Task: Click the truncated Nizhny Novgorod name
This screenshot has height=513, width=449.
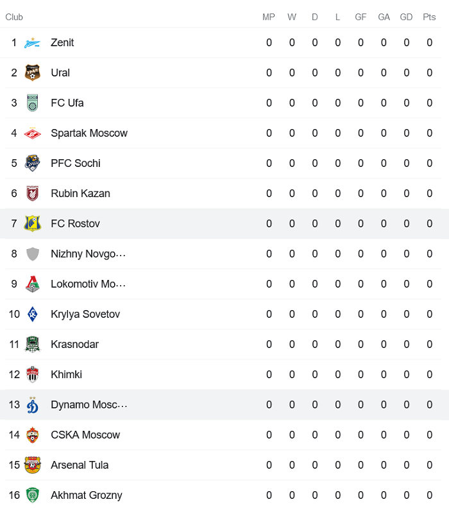Action: [x=88, y=254]
